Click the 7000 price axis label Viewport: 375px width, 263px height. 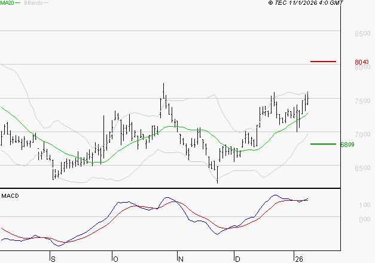click(363, 134)
